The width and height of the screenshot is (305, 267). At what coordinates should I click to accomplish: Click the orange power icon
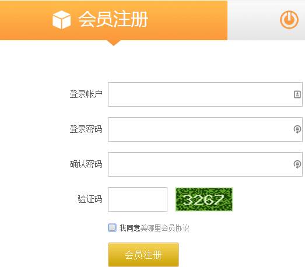(x=289, y=20)
